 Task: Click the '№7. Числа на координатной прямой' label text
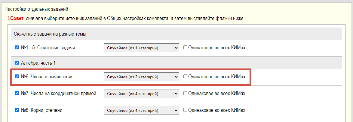[58, 94]
